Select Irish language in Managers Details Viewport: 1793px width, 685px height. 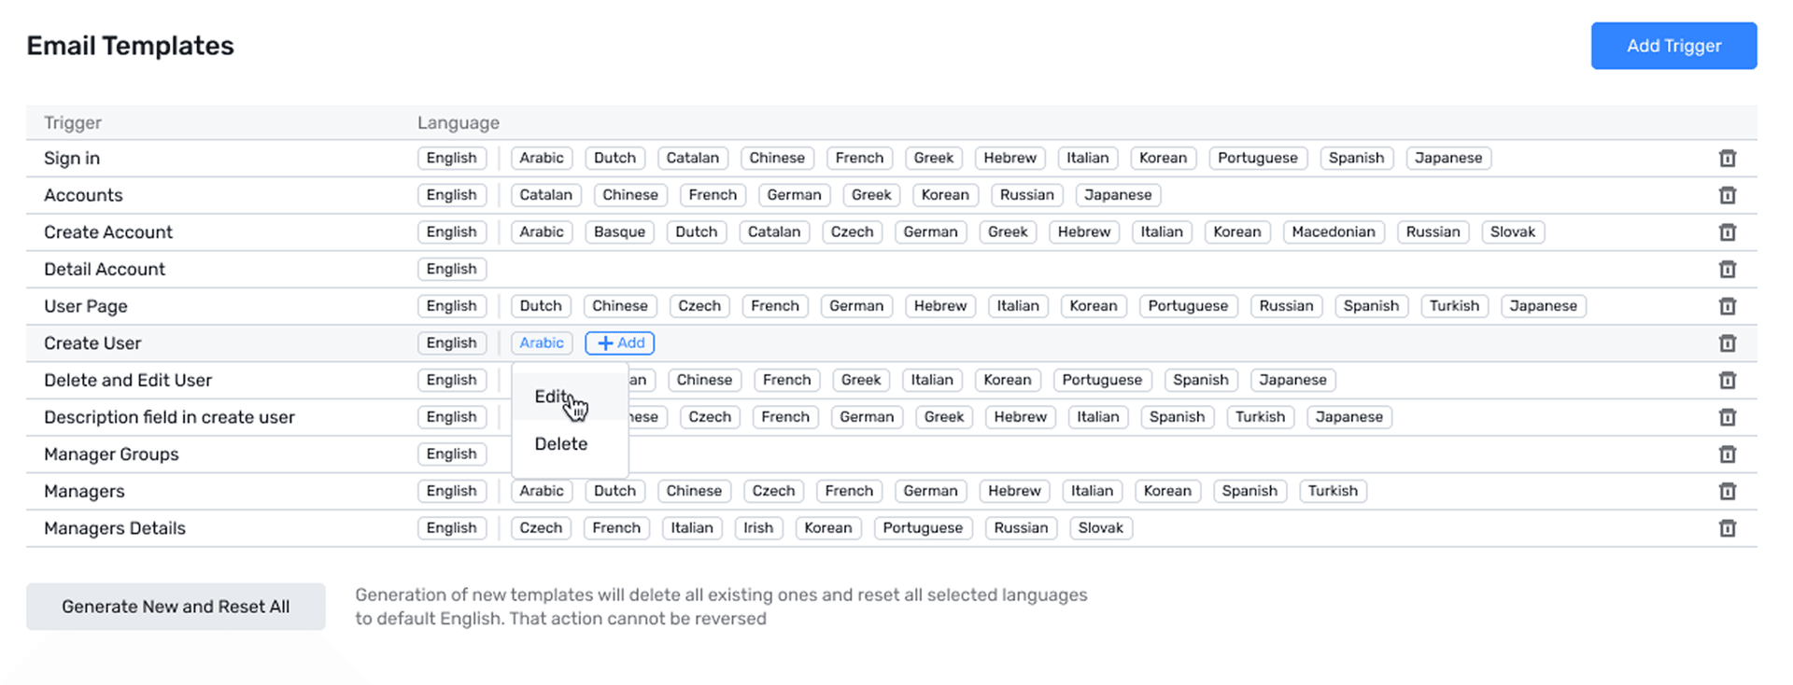tap(757, 528)
